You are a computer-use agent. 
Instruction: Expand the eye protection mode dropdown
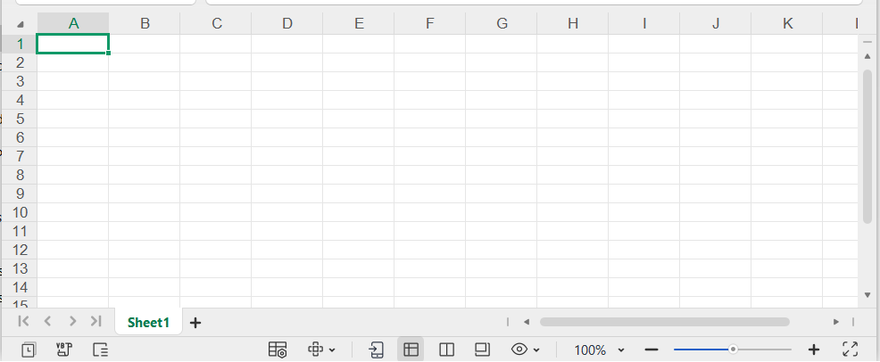click(536, 350)
